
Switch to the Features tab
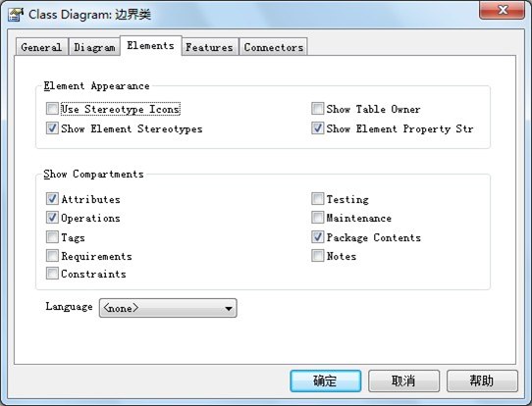[x=209, y=47]
